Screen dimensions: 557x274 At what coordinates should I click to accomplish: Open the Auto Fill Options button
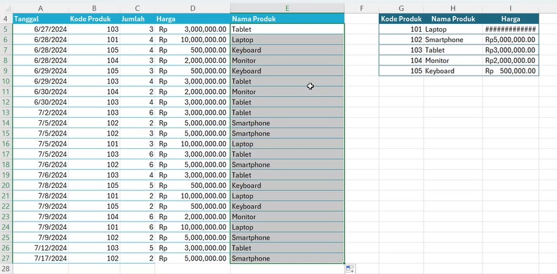click(x=350, y=269)
